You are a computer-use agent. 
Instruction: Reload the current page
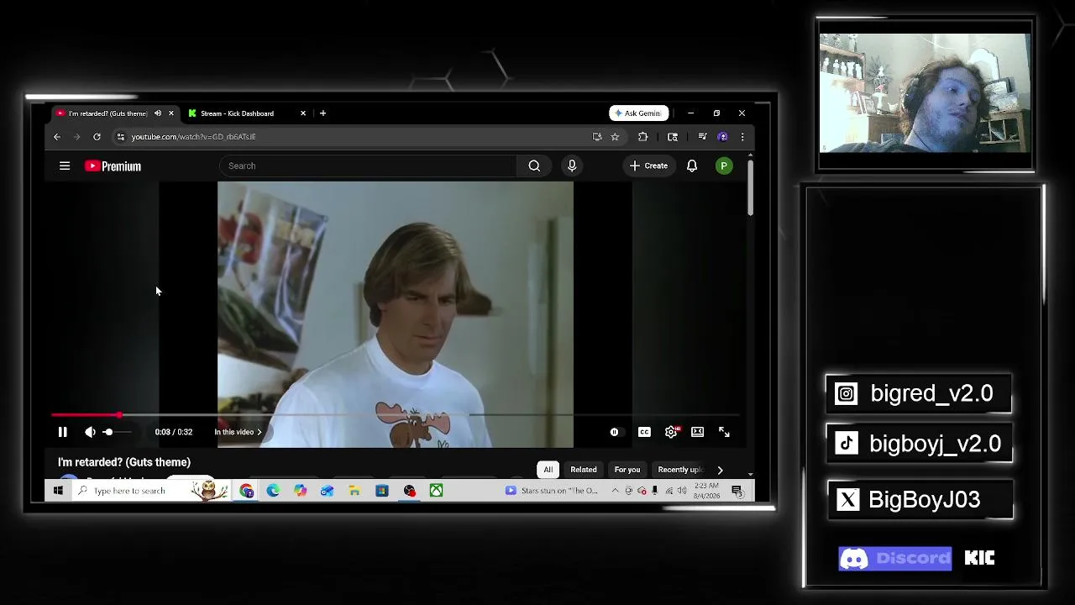click(x=97, y=137)
